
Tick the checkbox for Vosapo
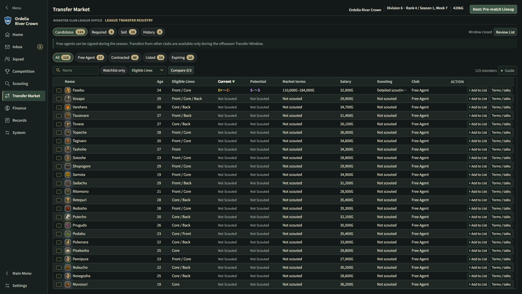59,99
